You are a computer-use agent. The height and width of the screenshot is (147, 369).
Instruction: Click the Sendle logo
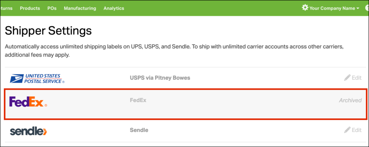click(29, 131)
